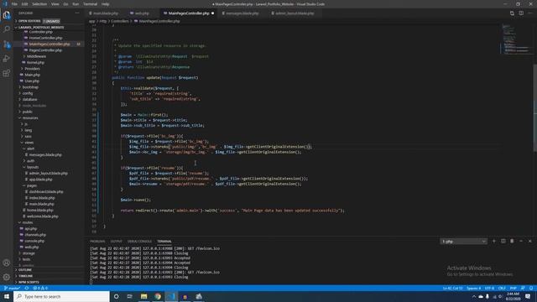Click the UTF-8 encoding in status bar
Viewport: 537px width, 302px height.
pos(489,289)
